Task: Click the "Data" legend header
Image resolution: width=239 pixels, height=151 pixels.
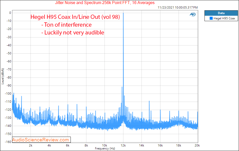Action: click(221, 13)
